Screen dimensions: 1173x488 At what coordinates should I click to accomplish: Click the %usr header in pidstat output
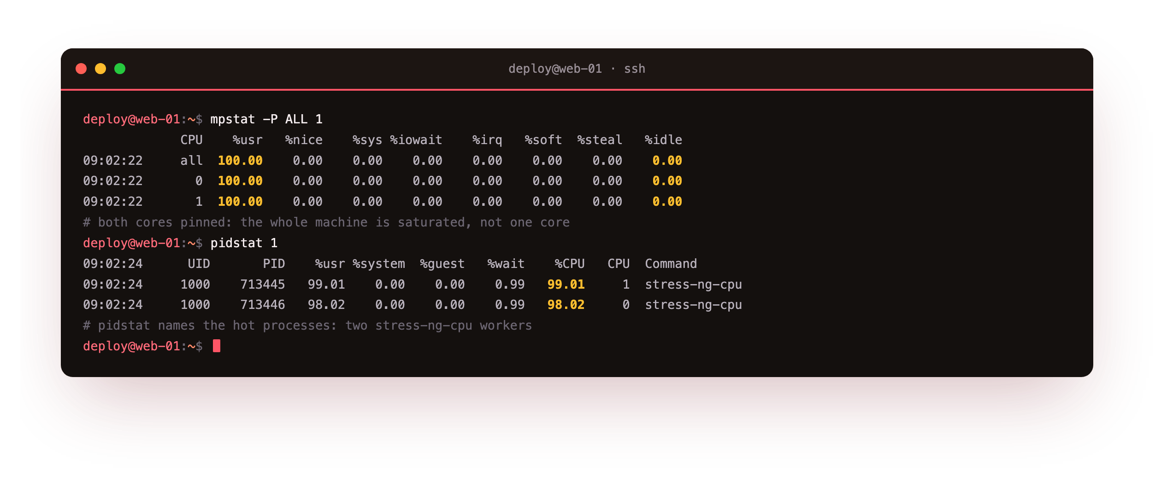(x=330, y=264)
